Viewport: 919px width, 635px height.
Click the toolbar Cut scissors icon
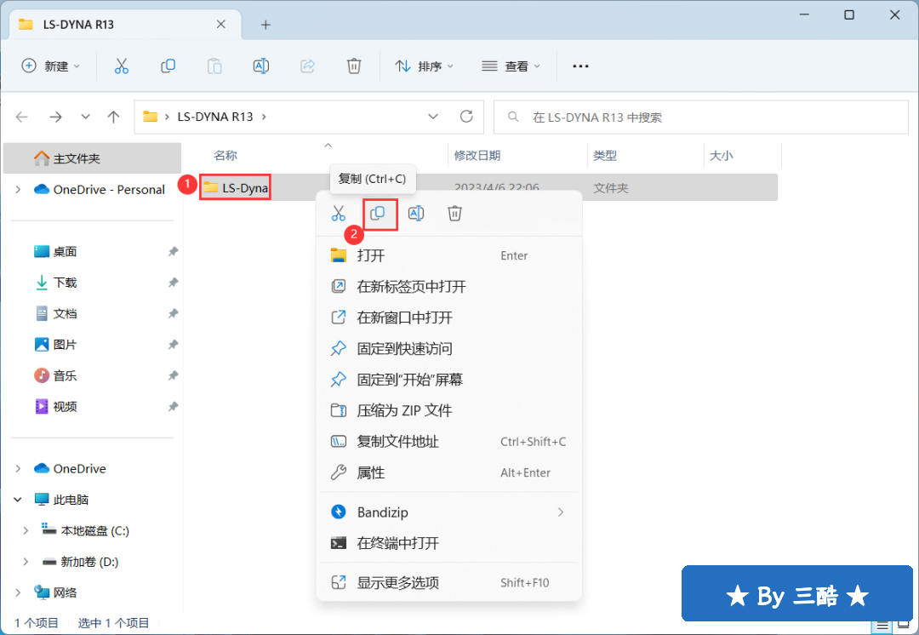[122, 66]
